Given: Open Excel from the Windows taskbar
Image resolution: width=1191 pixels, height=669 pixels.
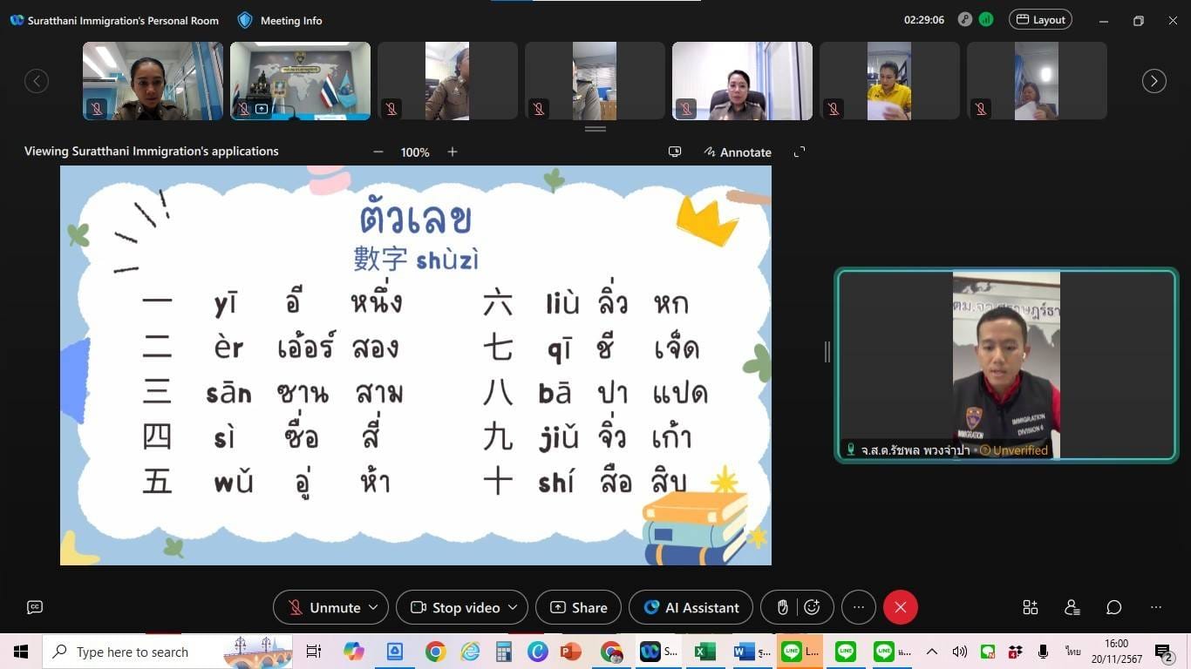Looking at the screenshot, I should coord(704,652).
